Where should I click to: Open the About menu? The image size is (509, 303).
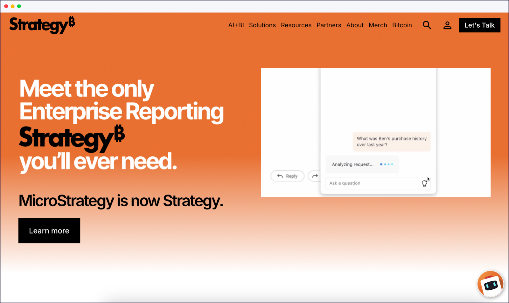click(355, 25)
